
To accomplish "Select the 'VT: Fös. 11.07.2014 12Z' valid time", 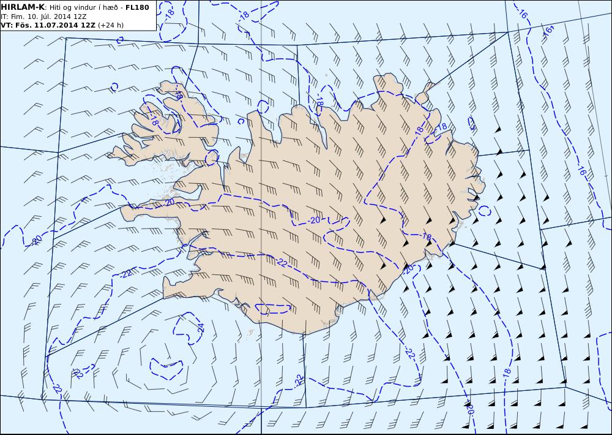I will pos(48,25).
